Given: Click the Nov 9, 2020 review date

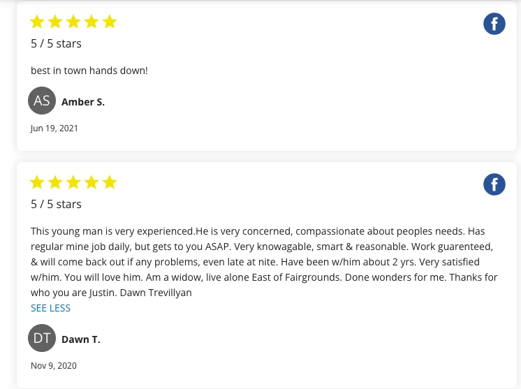Looking at the screenshot, I should click(54, 365).
